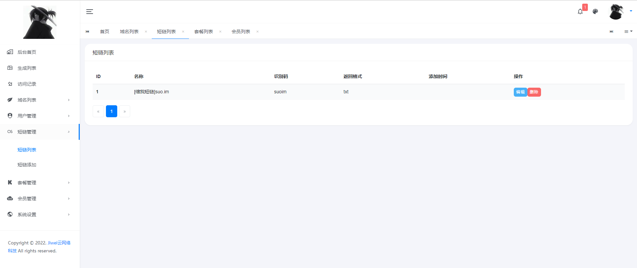
Task: Open the tab options dropdown menu
Action: tap(628, 32)
